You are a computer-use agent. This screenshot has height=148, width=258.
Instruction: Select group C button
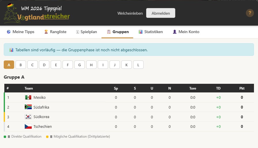click(x=32, y=65)
